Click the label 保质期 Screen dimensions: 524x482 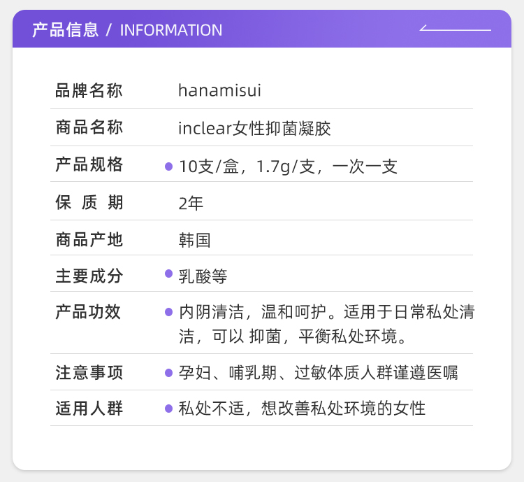(89, 202)
